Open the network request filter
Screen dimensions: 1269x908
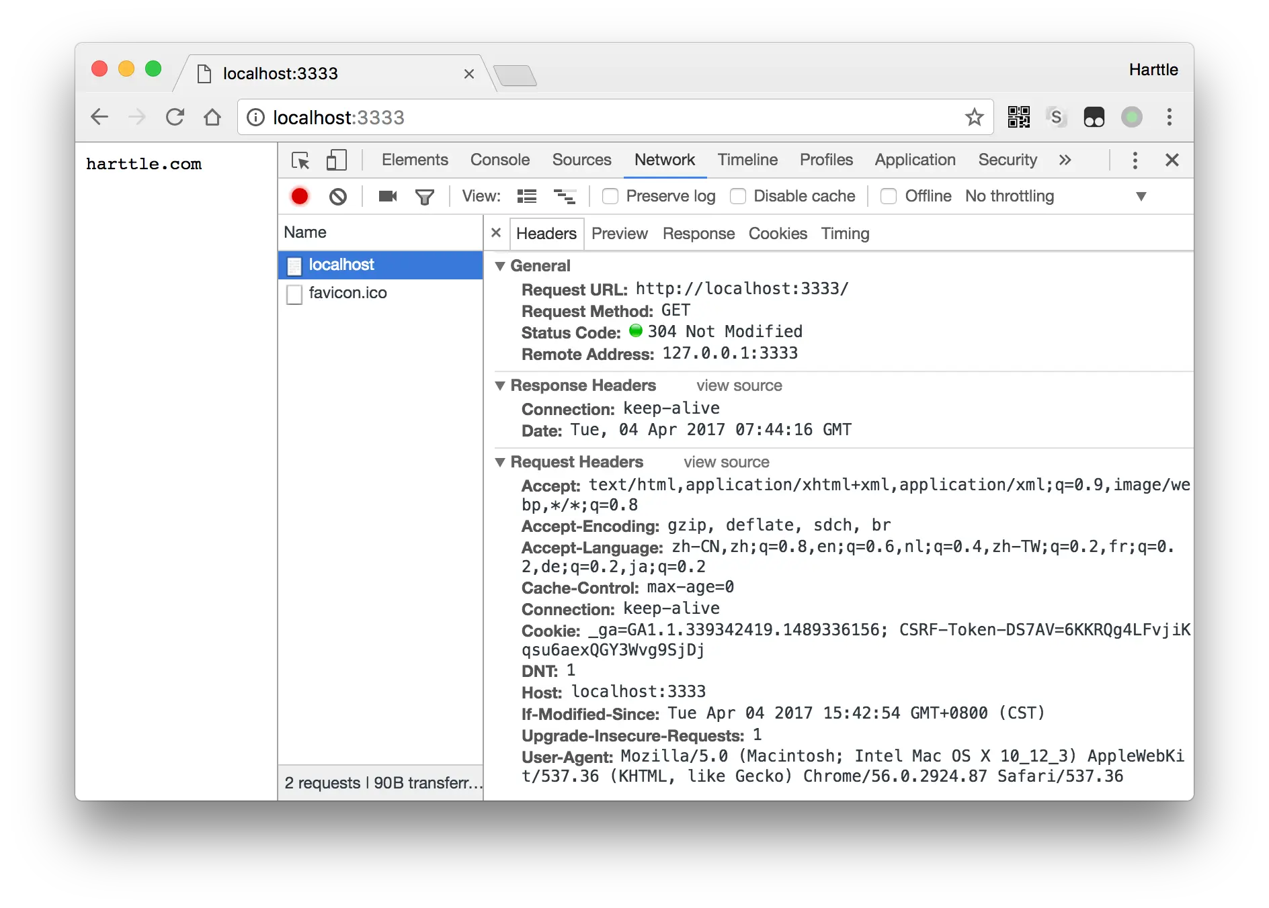point(425,196)
